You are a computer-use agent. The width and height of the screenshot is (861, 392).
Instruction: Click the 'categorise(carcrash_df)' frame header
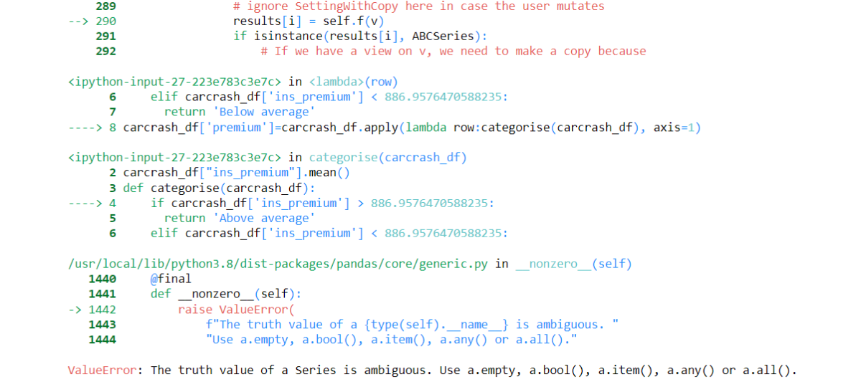(388, 158)
